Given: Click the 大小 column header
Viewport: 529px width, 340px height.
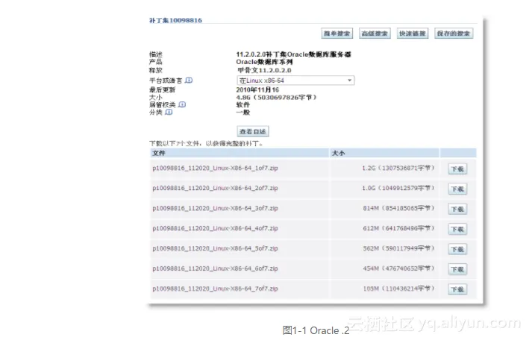Looking at the screenshot, I should coord(384,153).
